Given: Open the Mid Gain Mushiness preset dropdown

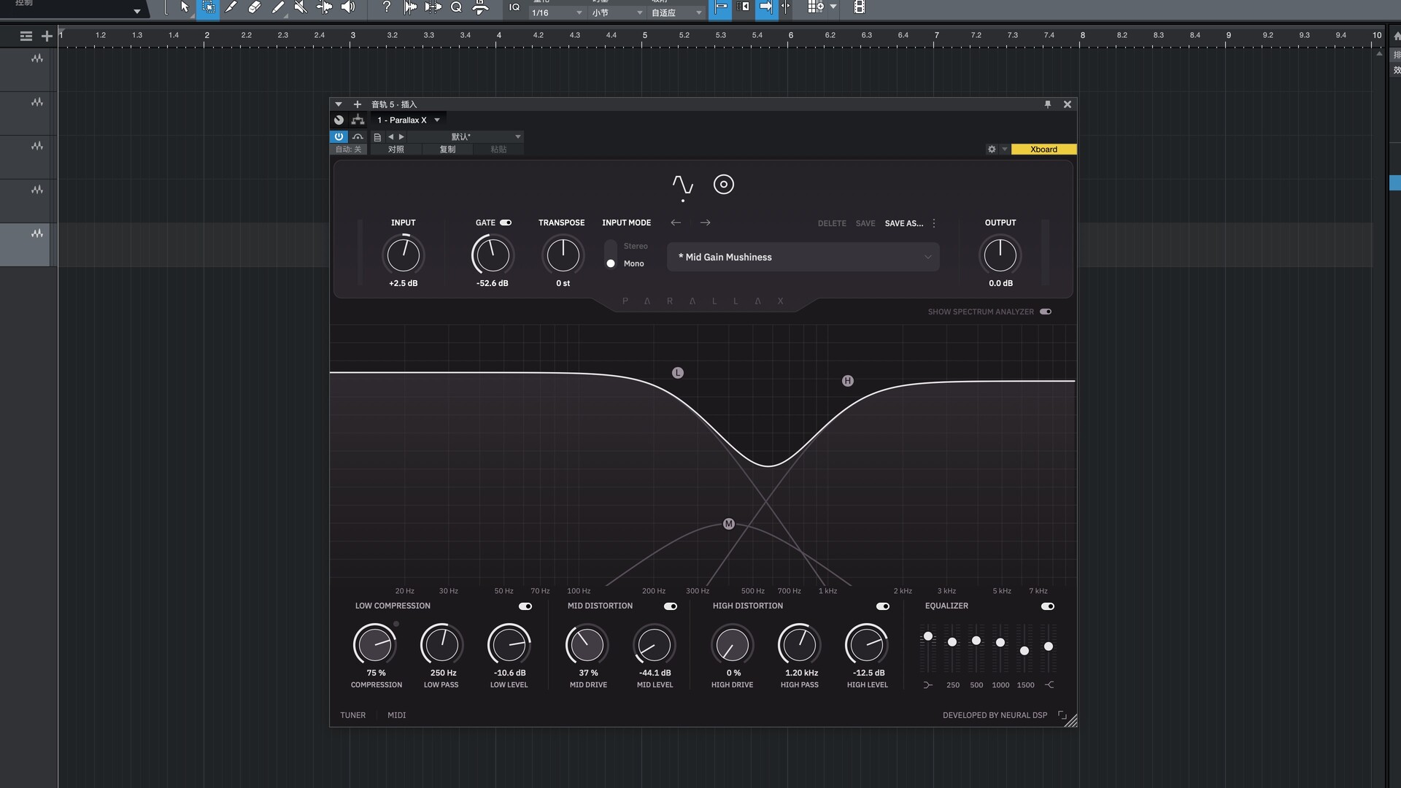Looking at the screenshot, I should pyautogui.click(x=803, y=257).
